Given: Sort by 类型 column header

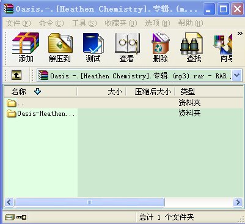Looking at the screenshot, I should (x=209, y=92).
